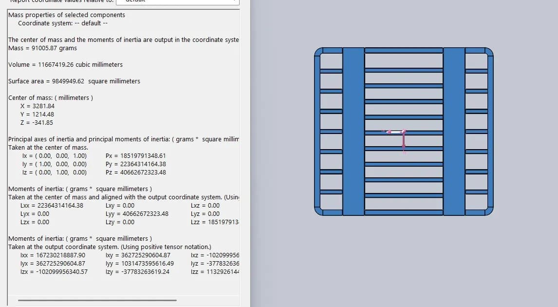Select the right wide vertical beam
Screen dimensions: 558x307
pos(454,131)
